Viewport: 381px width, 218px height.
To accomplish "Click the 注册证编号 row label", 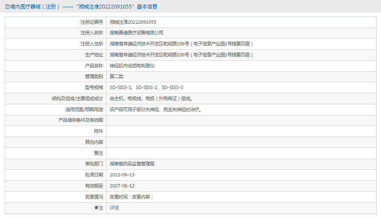I will pos(92,22).
